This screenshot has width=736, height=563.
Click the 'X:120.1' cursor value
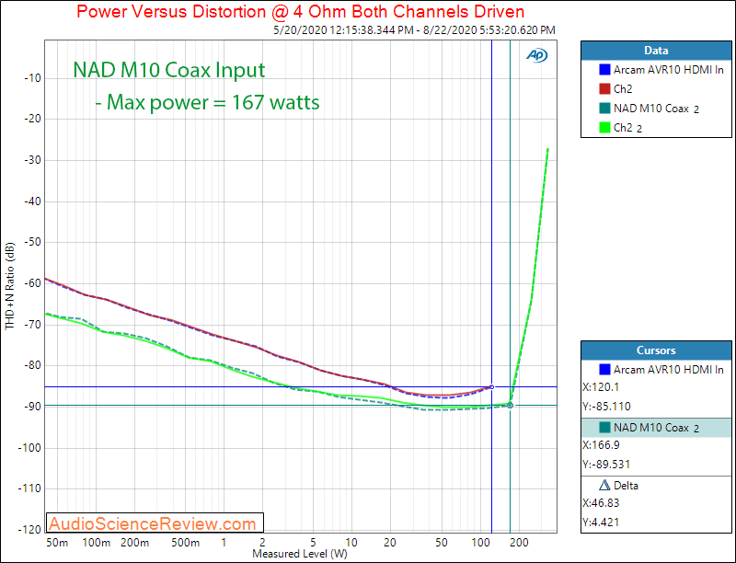tap(601, 387)
